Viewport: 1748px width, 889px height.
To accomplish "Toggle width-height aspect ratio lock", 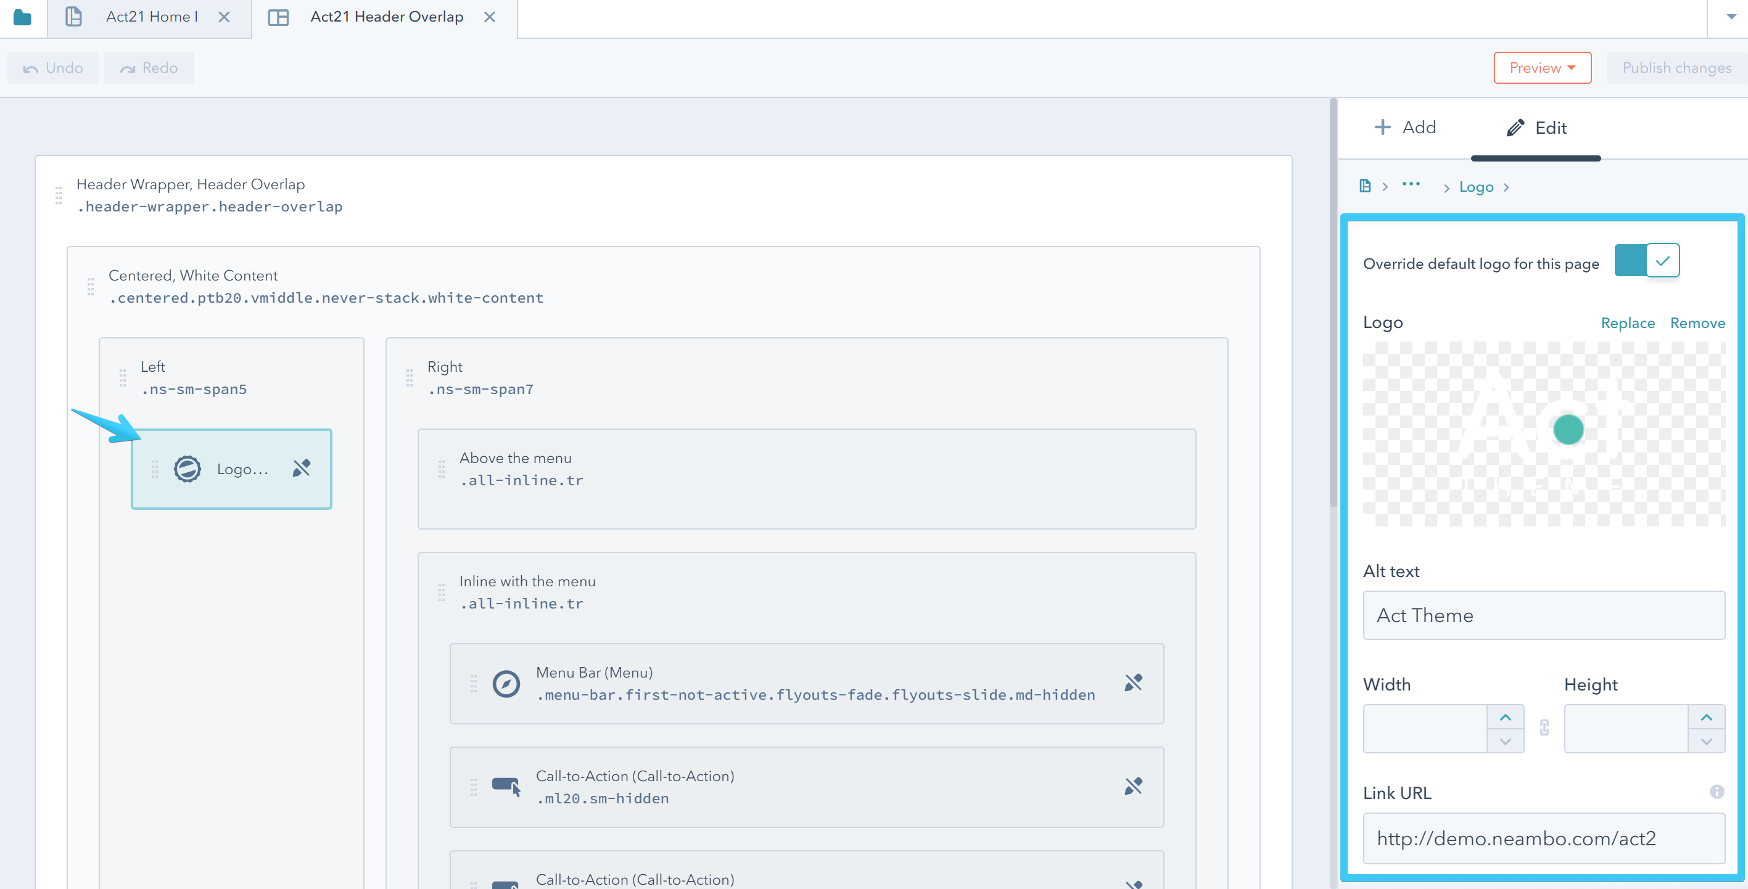I will [x=1544, y=727].
